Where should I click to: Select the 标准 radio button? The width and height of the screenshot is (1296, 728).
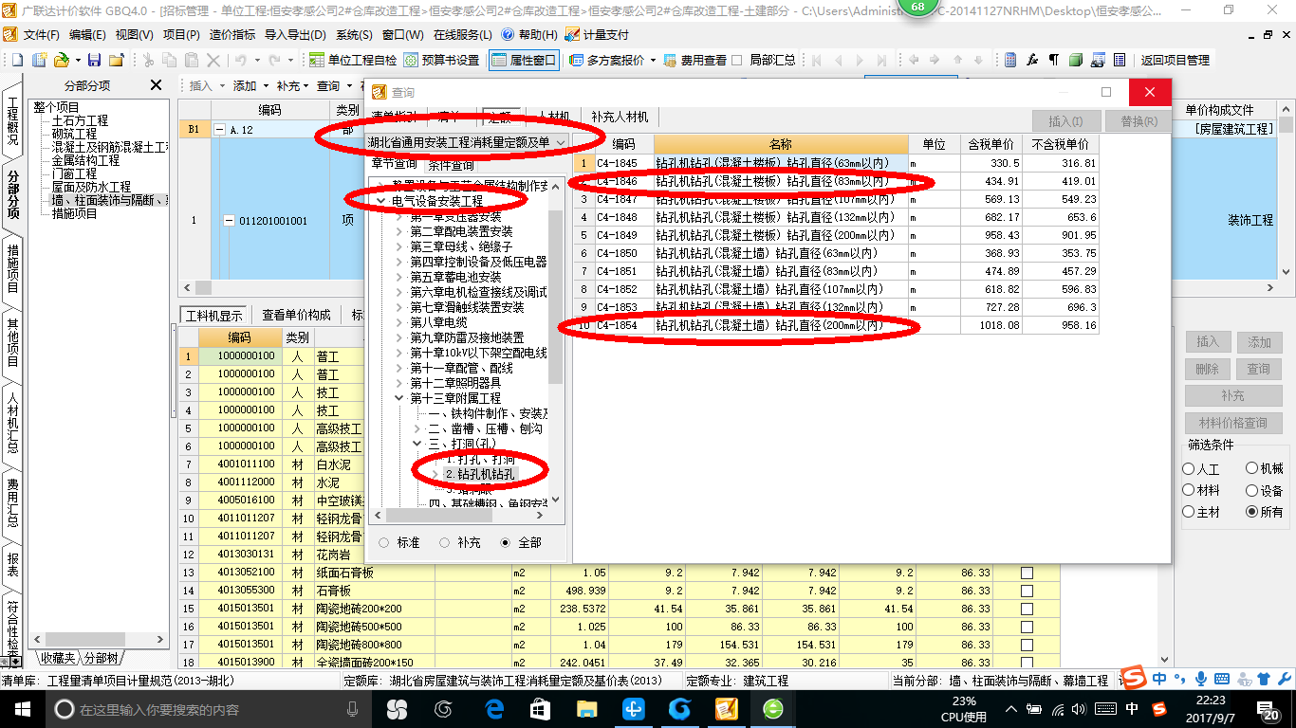coord(384,542)
